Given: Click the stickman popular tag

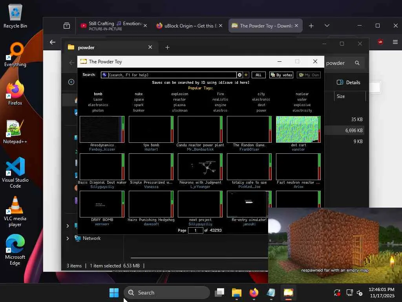Looking at the screenshot, I should 179,110.
